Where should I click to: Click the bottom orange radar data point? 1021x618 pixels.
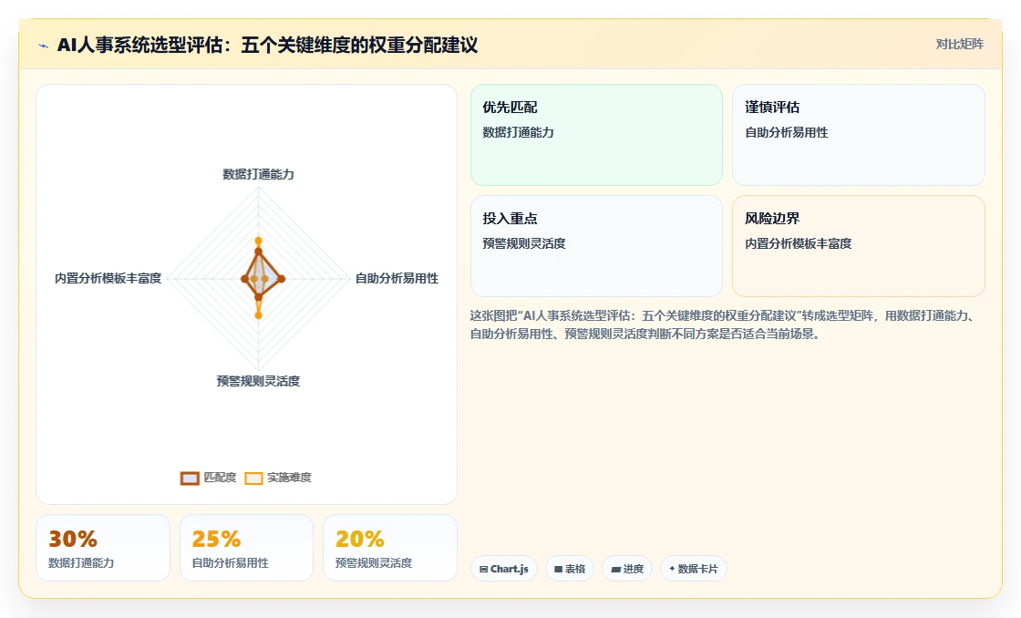tap(259, 315)
